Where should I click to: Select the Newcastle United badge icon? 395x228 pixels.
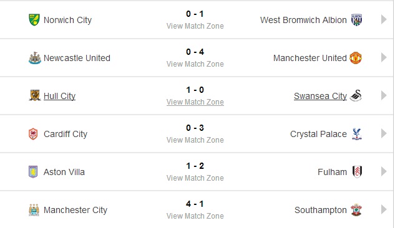click(x=35, y=58)
